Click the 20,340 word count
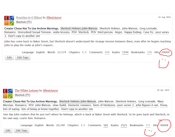The height and width of the screenshot is (137, 175). 61,125
